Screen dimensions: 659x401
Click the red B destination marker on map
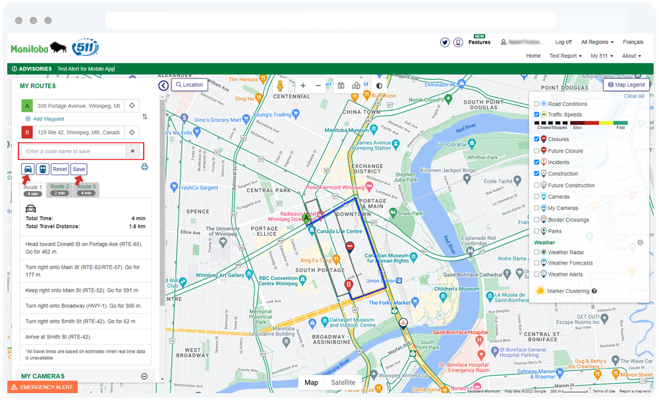(349, 284)
